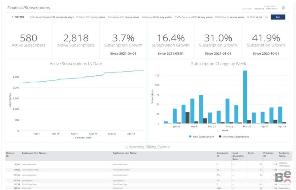Click the 580 Active Subscribers tile
The height and width of the screenshot is (190, 296).
tap(29, 41)
